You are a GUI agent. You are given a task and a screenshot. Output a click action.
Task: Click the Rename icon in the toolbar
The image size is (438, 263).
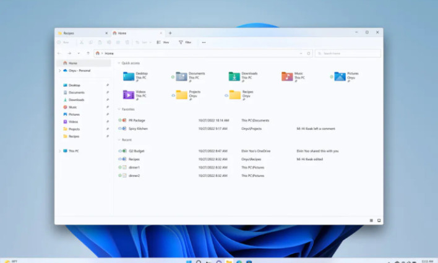(x=109, y=42)
